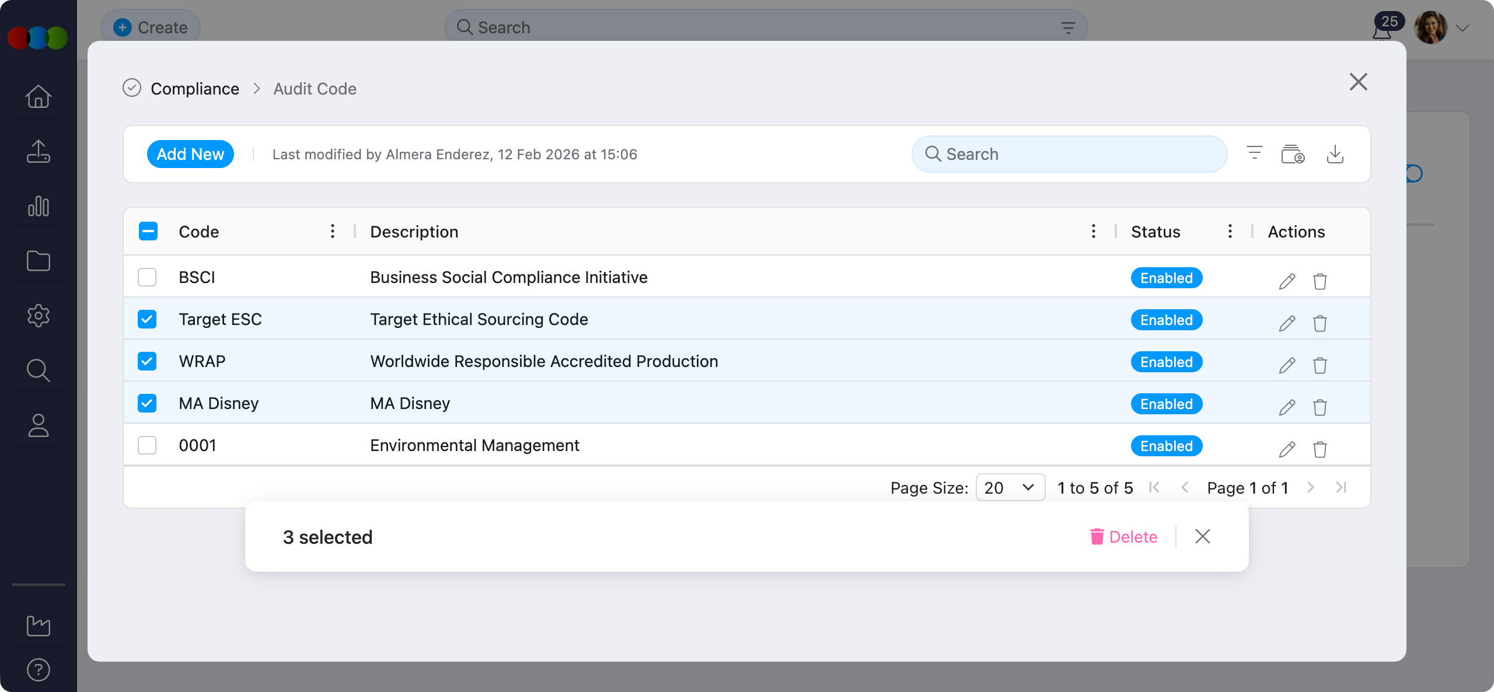Click the Add New button
1494x692 pixels.
[x=190, y=153]
